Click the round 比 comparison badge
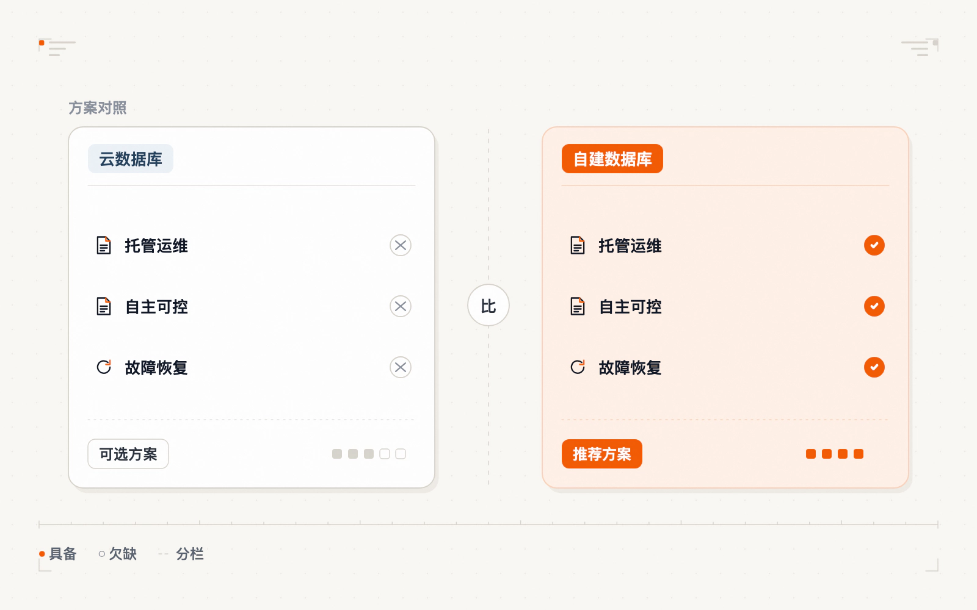Screen dimensions: 977x610 coord(488,305)
